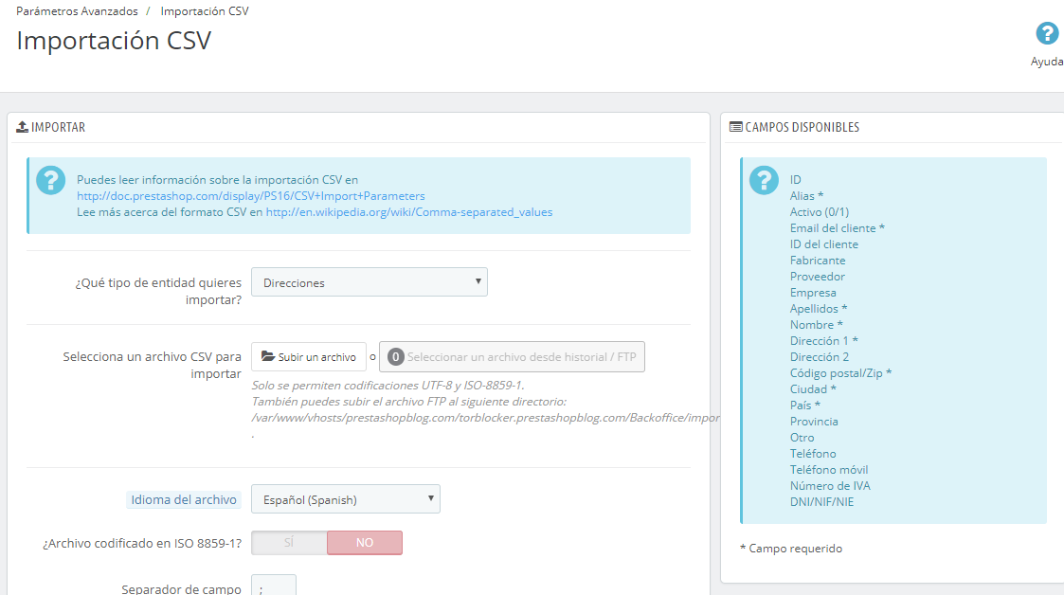Click the Alias * field entry
This screenshot has width=1064, height=595.
(806, 196)
